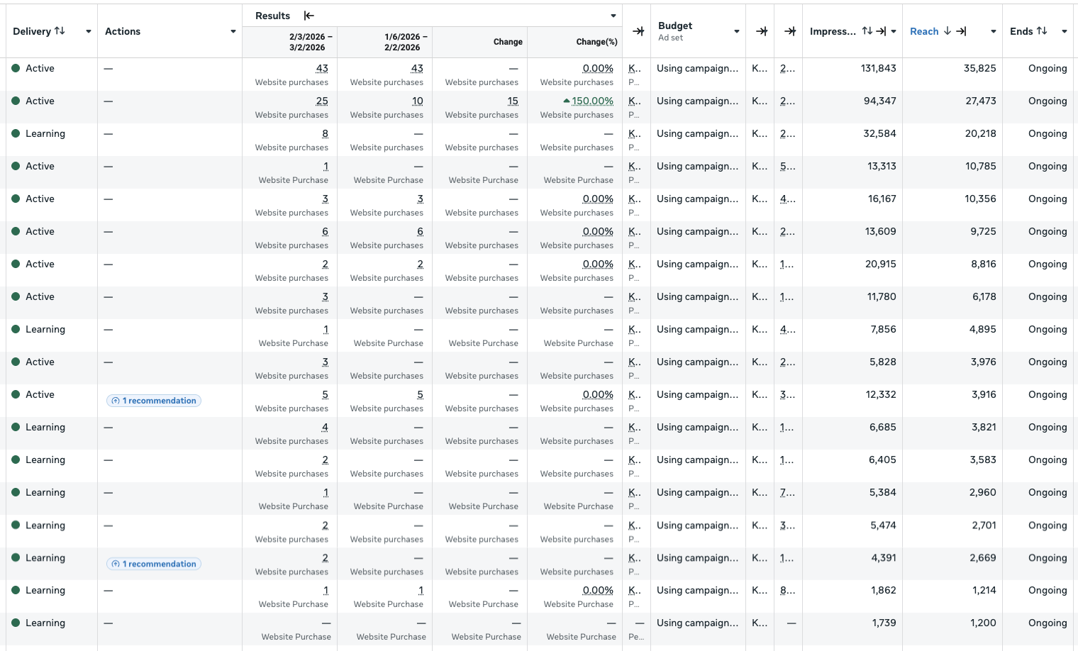Open the Ends column dropdown arrow

(1065, 31)
